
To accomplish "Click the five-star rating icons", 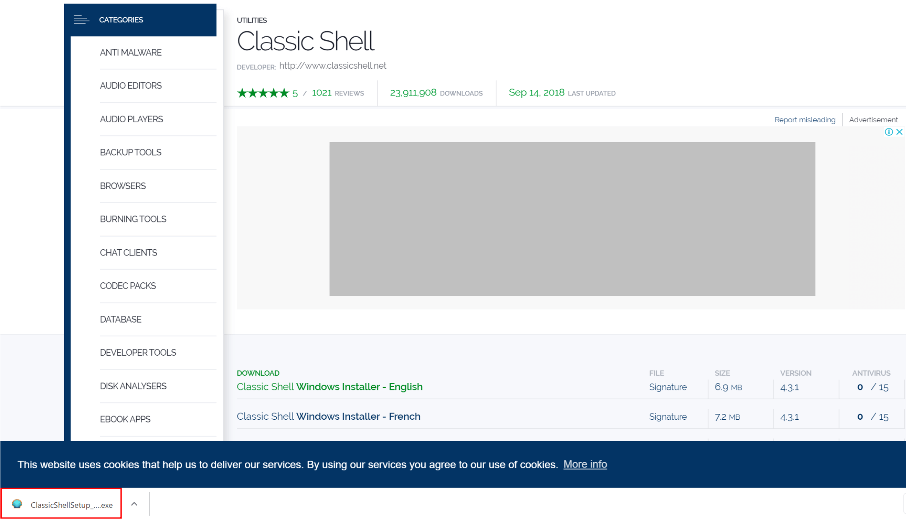I will tap(263, 93).
